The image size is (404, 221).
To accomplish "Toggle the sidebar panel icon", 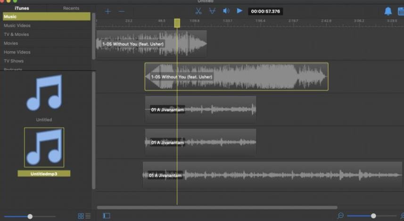I will click(x=107, y=216).
